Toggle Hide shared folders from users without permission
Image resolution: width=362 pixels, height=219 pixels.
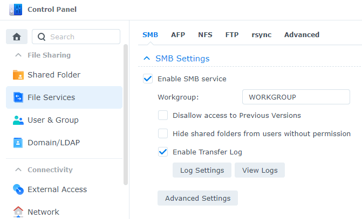pyautogui.click(x=163, y=133)
